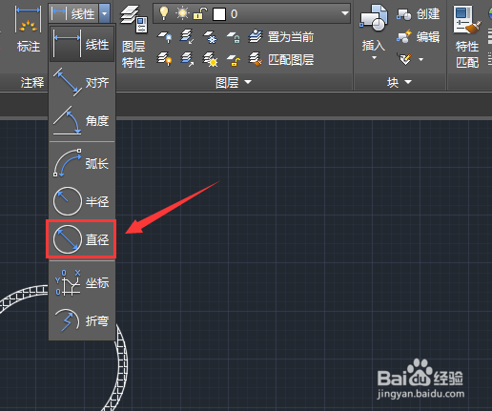Image resolution: width=492 pixels, height=411 pixels.
Task: Click the unisolate layer icon
Action: (x=187, y=59)
